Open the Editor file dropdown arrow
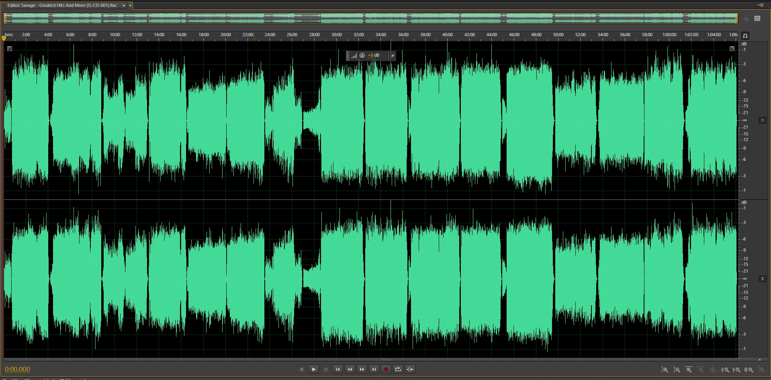 (x=124, y=6)
